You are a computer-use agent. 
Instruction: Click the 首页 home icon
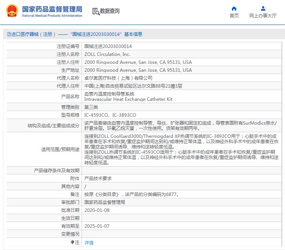pos(234,9)
